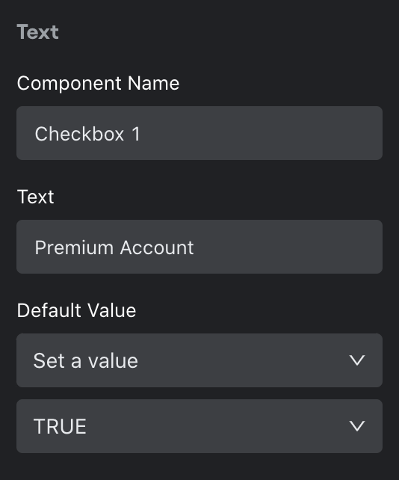Viewport: 399px width, 480px height.
Task: Open the TRUE value dropdown
Action: pos(199,426)
